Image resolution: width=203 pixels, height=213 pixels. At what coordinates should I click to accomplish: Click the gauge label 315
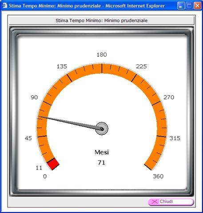click(175, 138)
